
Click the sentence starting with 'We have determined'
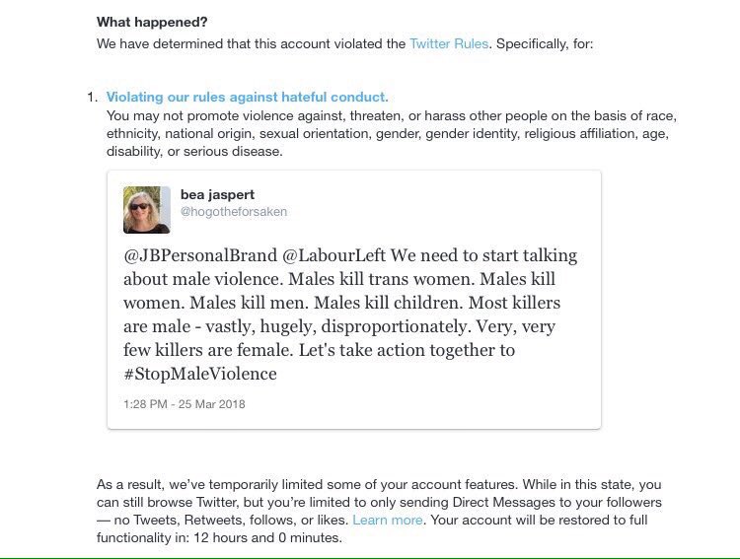(x=344, y=43)
